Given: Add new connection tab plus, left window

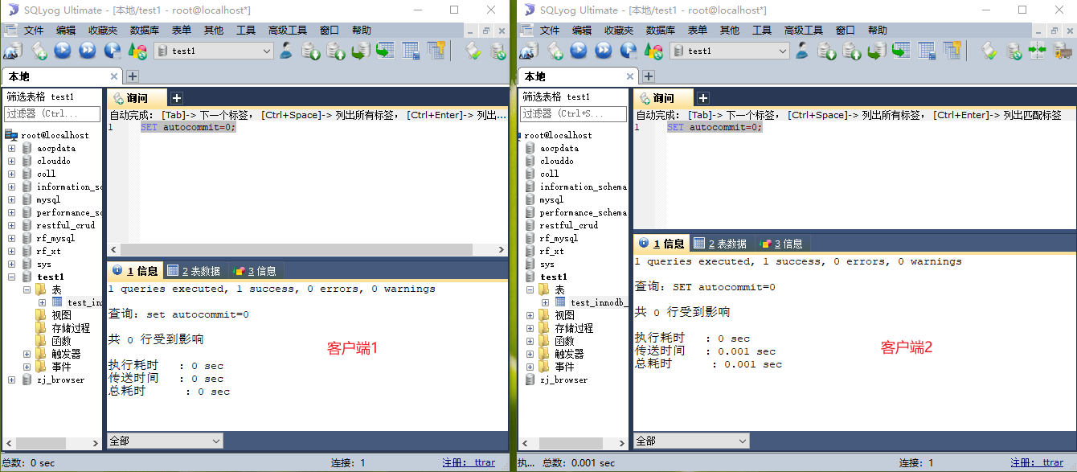Looking at the screenshot, I should [x=133, y=76].
